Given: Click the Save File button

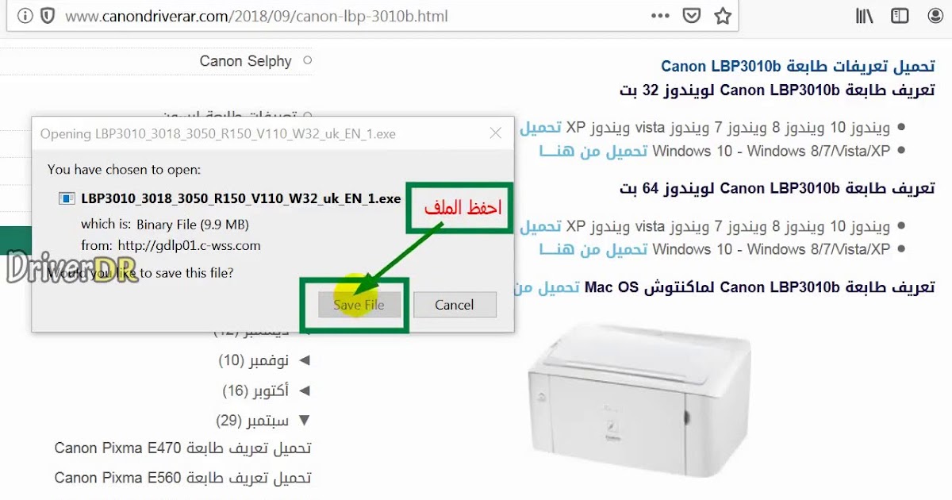Looking at the screenshot, I should point(359,305).
